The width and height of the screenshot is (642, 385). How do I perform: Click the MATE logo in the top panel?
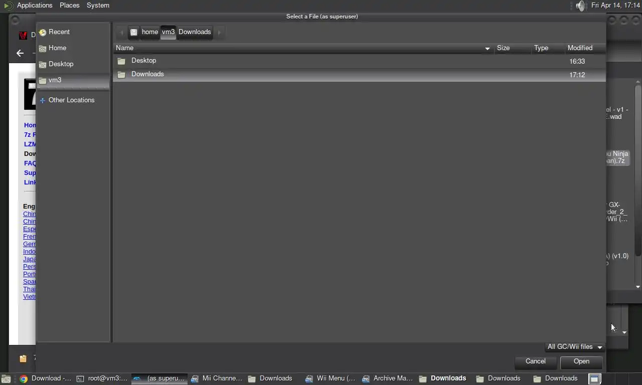9,6
